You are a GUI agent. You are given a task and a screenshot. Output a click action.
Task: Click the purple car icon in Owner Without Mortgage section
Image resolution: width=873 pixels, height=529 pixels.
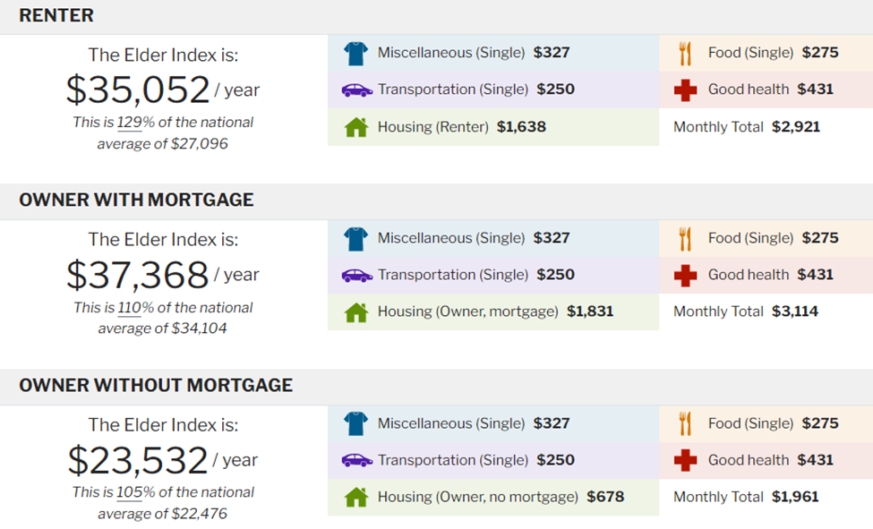(357, 460)
